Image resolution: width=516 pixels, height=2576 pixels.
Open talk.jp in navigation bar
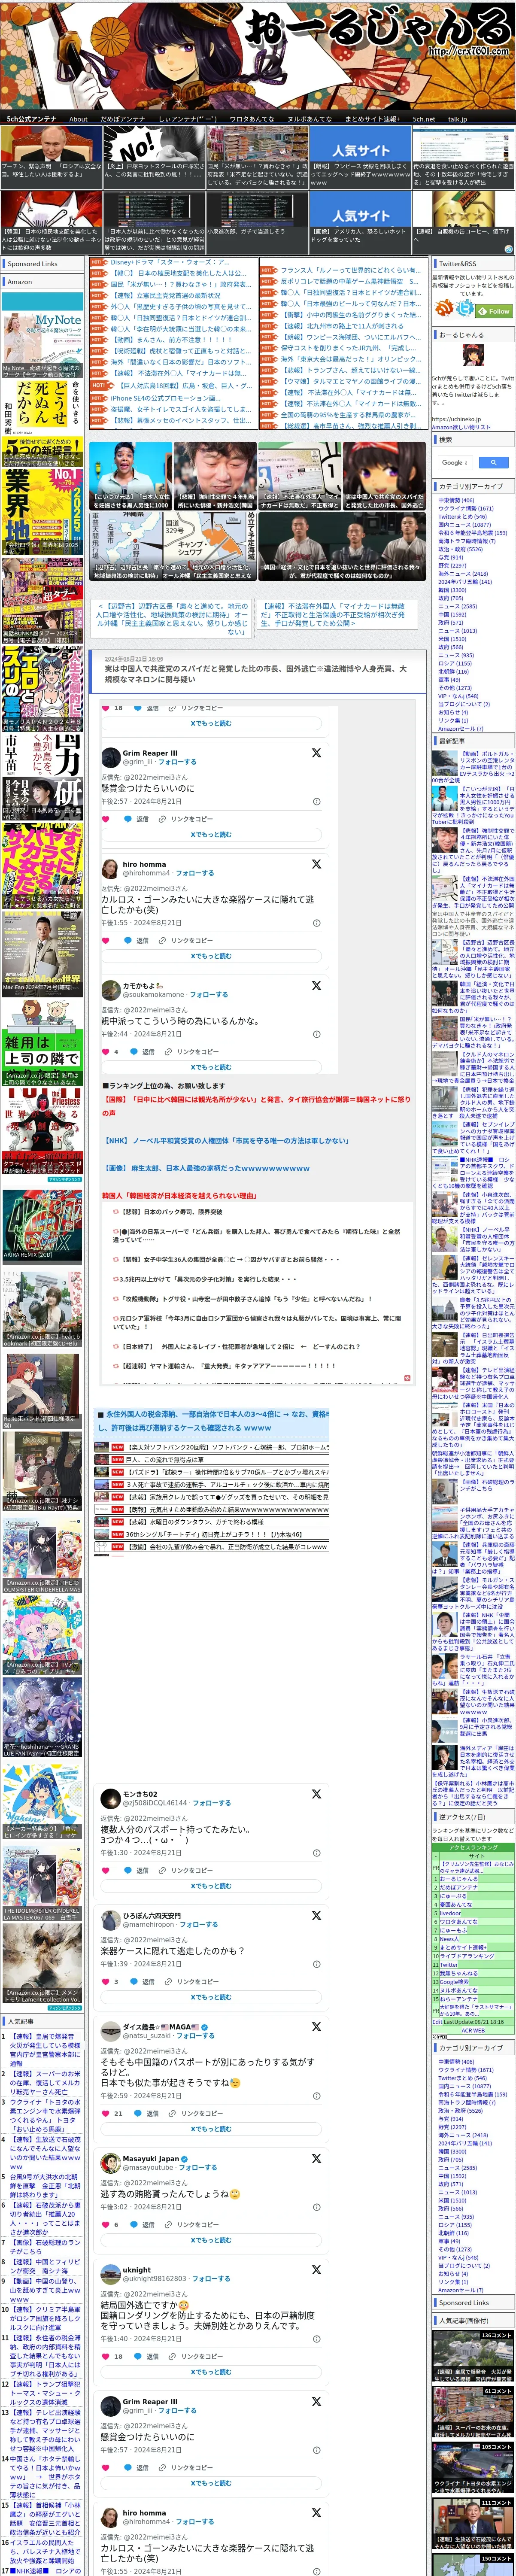click(x=457, y=119)
